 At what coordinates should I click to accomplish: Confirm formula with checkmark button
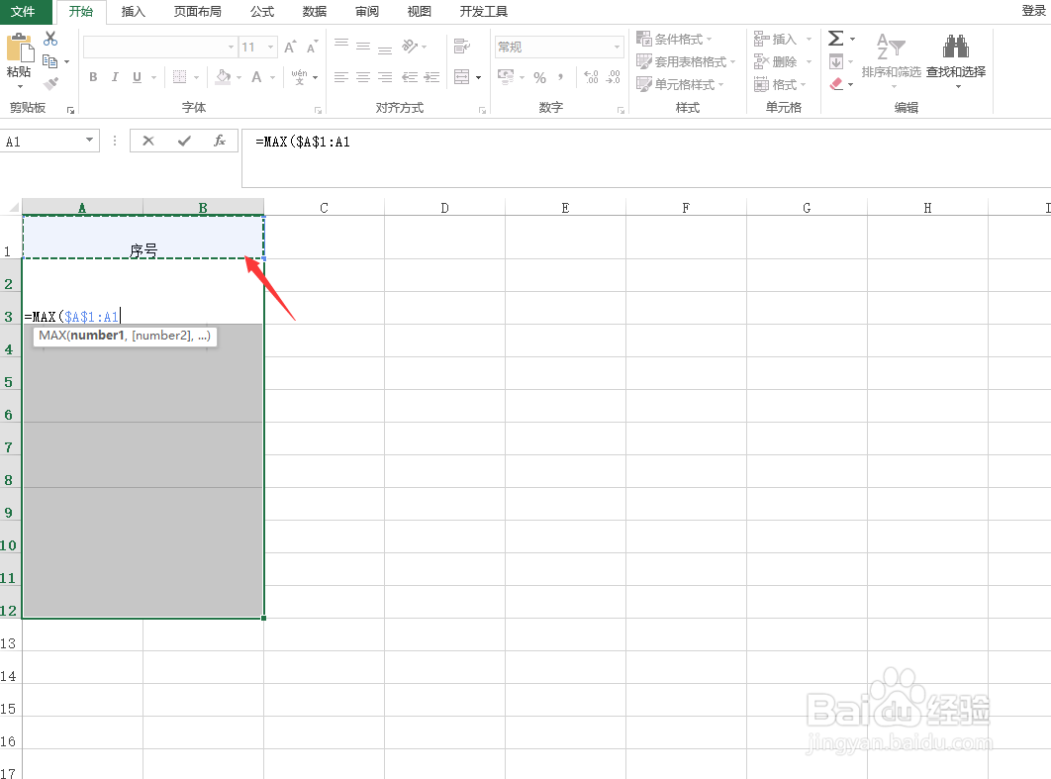184,141
